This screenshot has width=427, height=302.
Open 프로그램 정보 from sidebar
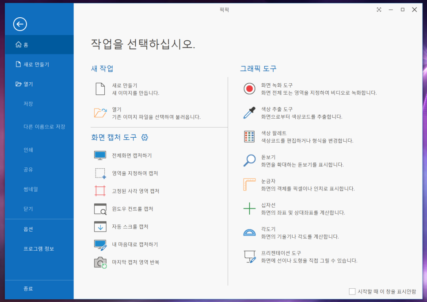39,249
